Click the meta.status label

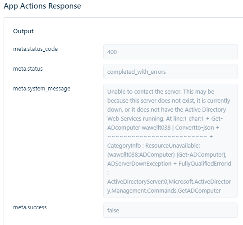(28, 69)
